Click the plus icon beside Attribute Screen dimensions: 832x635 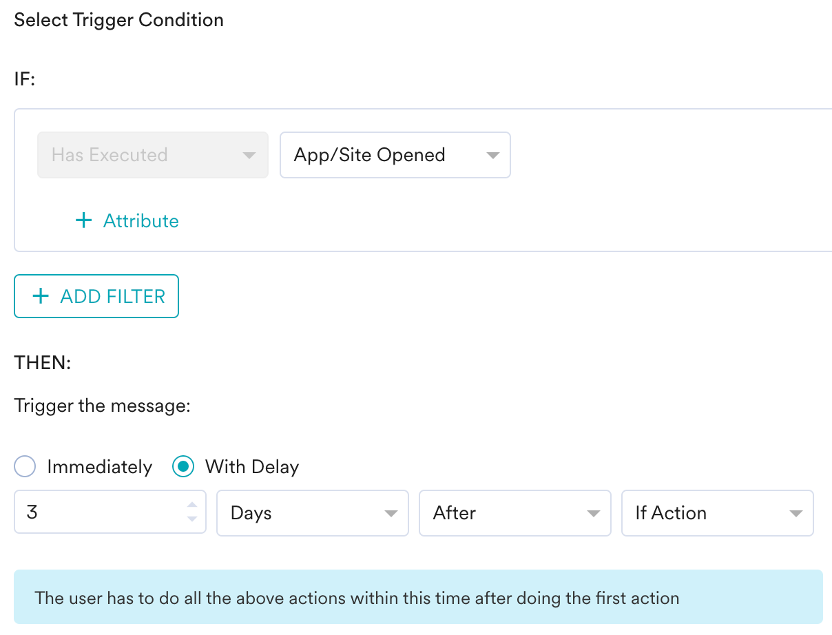(83, 220)
